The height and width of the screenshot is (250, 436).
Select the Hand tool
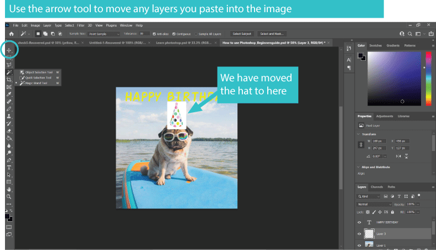pyautogui.click(x=9, y=189)
